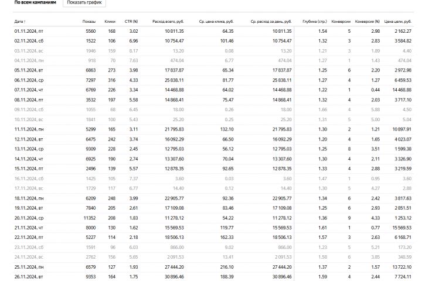Select date row 13.11.2024, ср

(x=29, y=149)
